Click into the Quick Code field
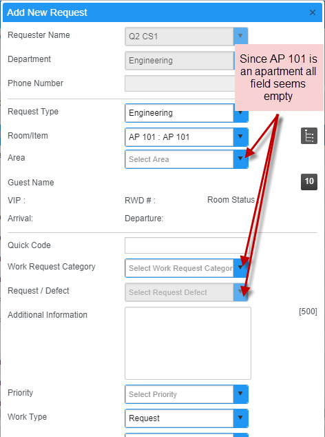325x437 pixels. (x=188, y=245)
